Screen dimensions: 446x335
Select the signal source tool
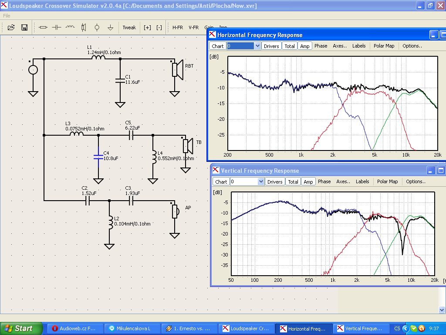coord(97,27)
